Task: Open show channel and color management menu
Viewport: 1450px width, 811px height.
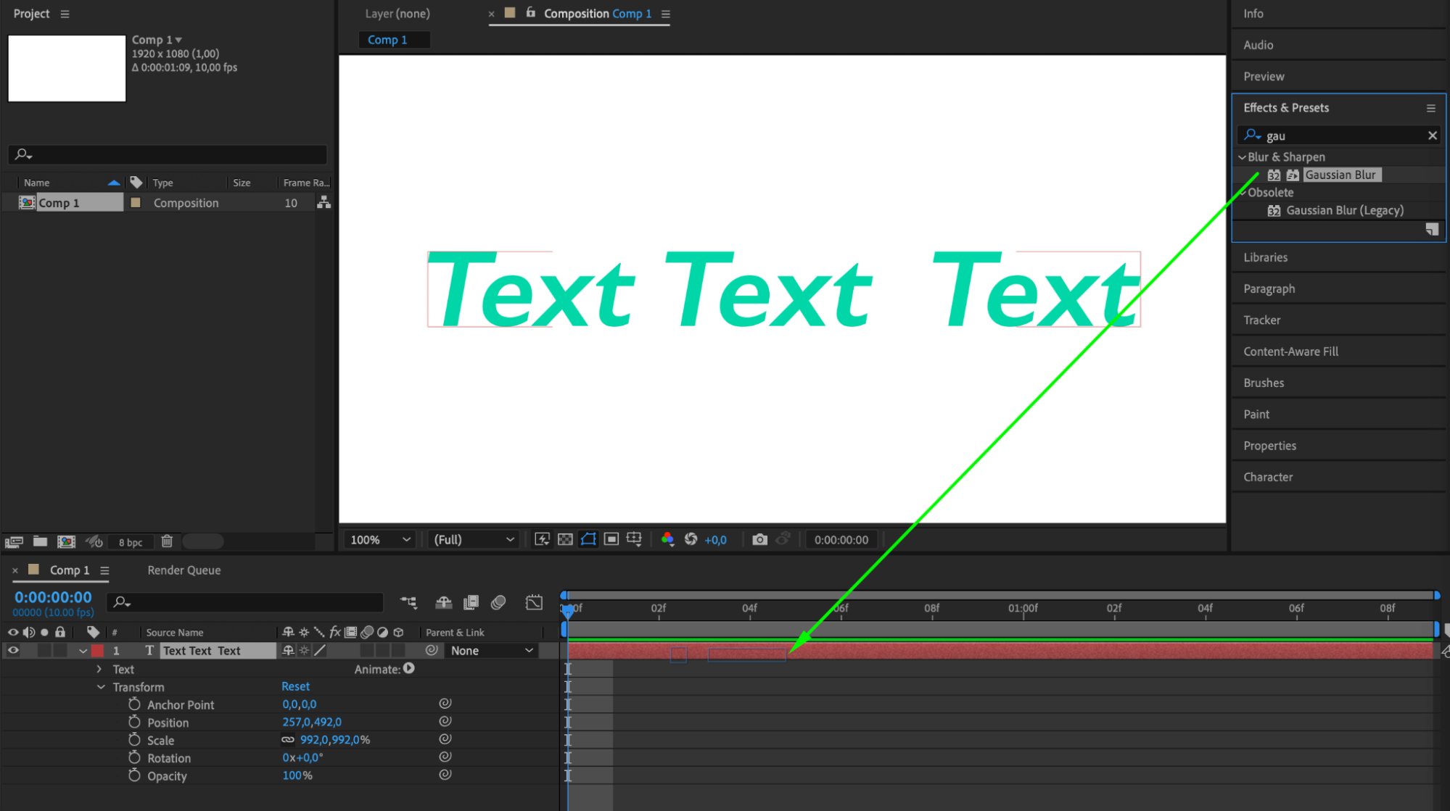Action: (x=668, y=539)
